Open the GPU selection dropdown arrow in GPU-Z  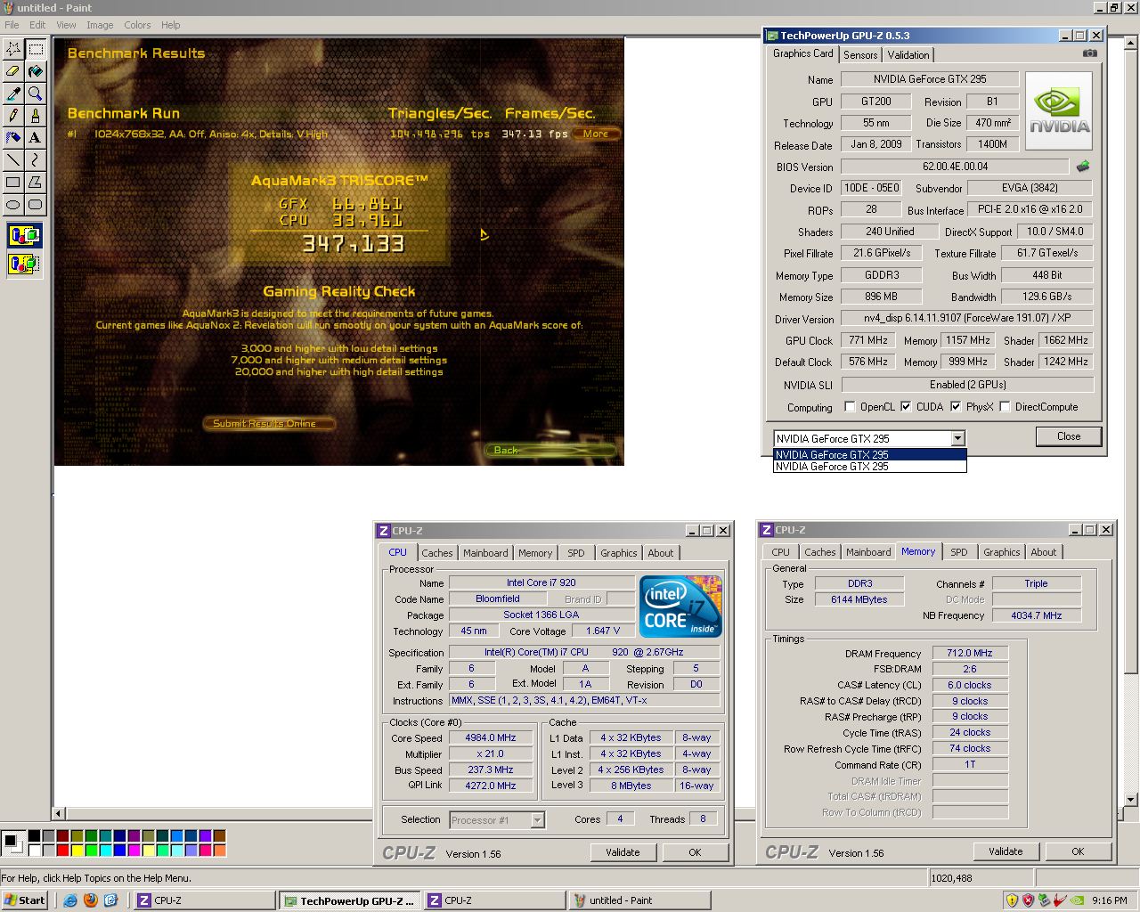(957, 438)
